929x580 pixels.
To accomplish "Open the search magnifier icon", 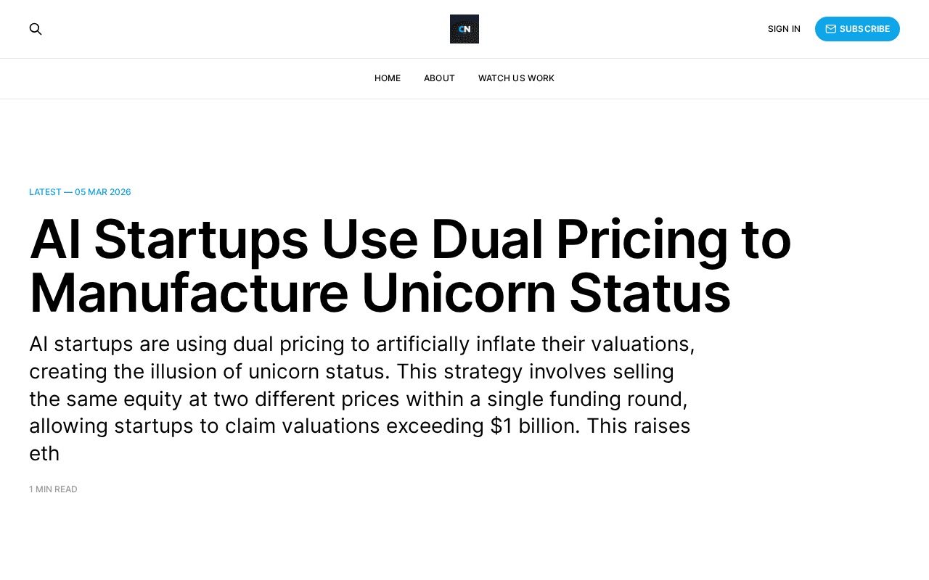I will click(x=36, y=29).
